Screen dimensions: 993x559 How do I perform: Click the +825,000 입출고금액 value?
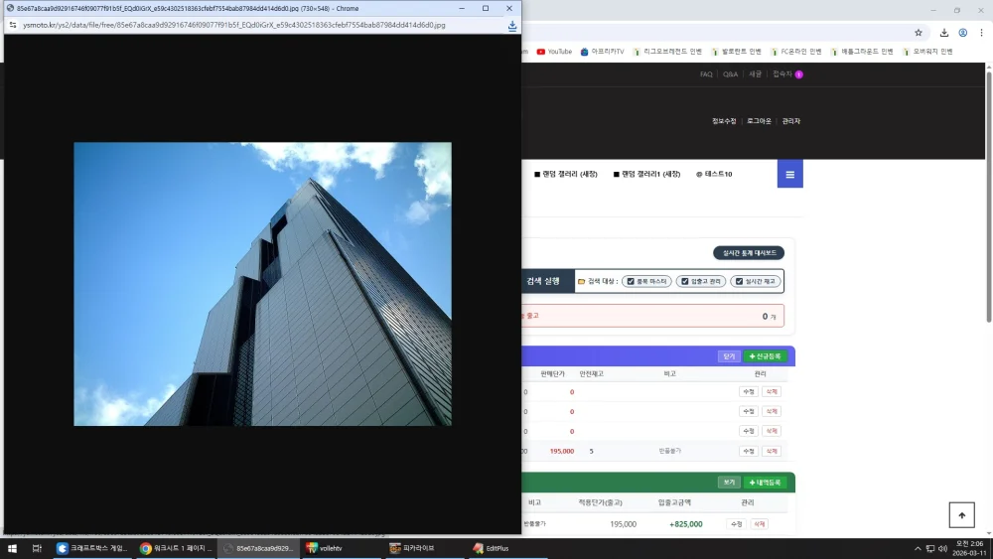coord(686,524)
